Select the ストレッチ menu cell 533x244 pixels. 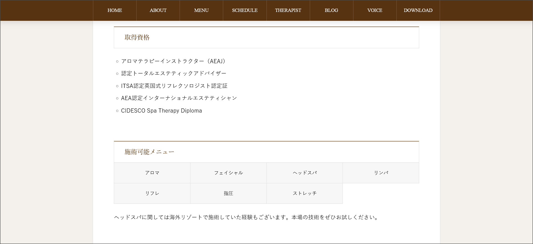click(x=305, y=193)
